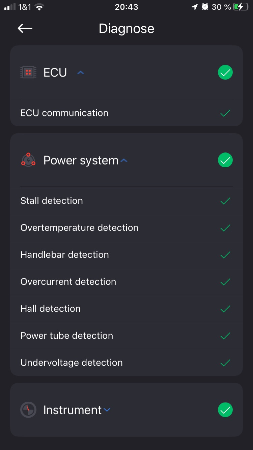Tap the Wi-Fi status icon
This screenshot has height=450, width=253.
click(x=40, y=7)
